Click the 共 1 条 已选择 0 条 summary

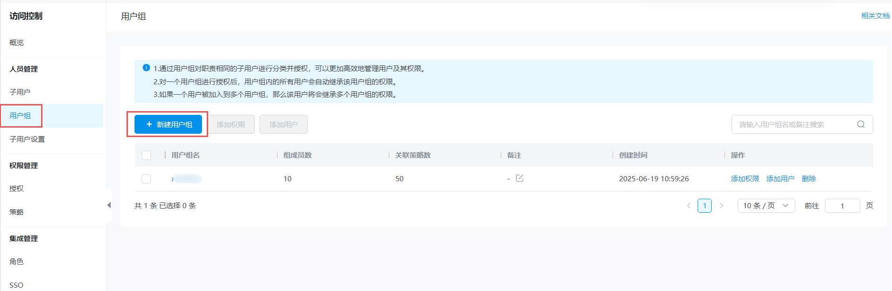(165, 205)
